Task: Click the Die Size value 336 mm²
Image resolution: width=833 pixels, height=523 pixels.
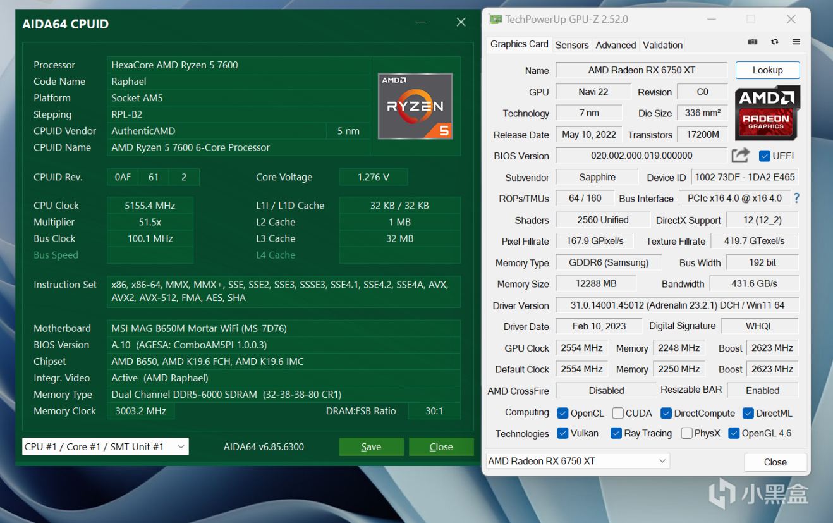Action: (x=702, y=113)
